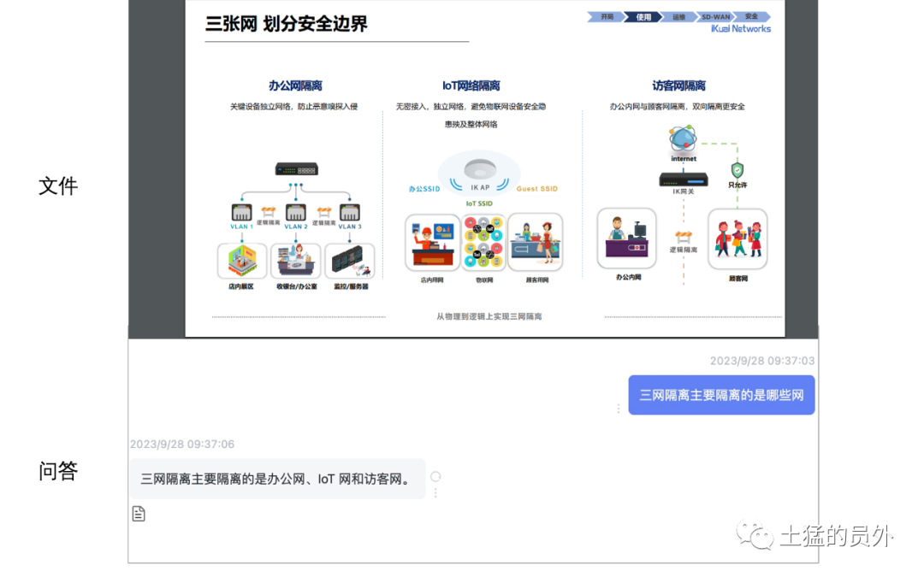Select the 顾客网 illustration
The width and height of the screenshot is (924, 577).
coord(737,238)
